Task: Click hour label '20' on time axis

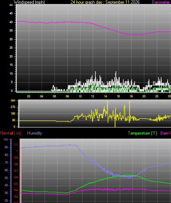Action: pyautogui.click(x=144, y=96)
